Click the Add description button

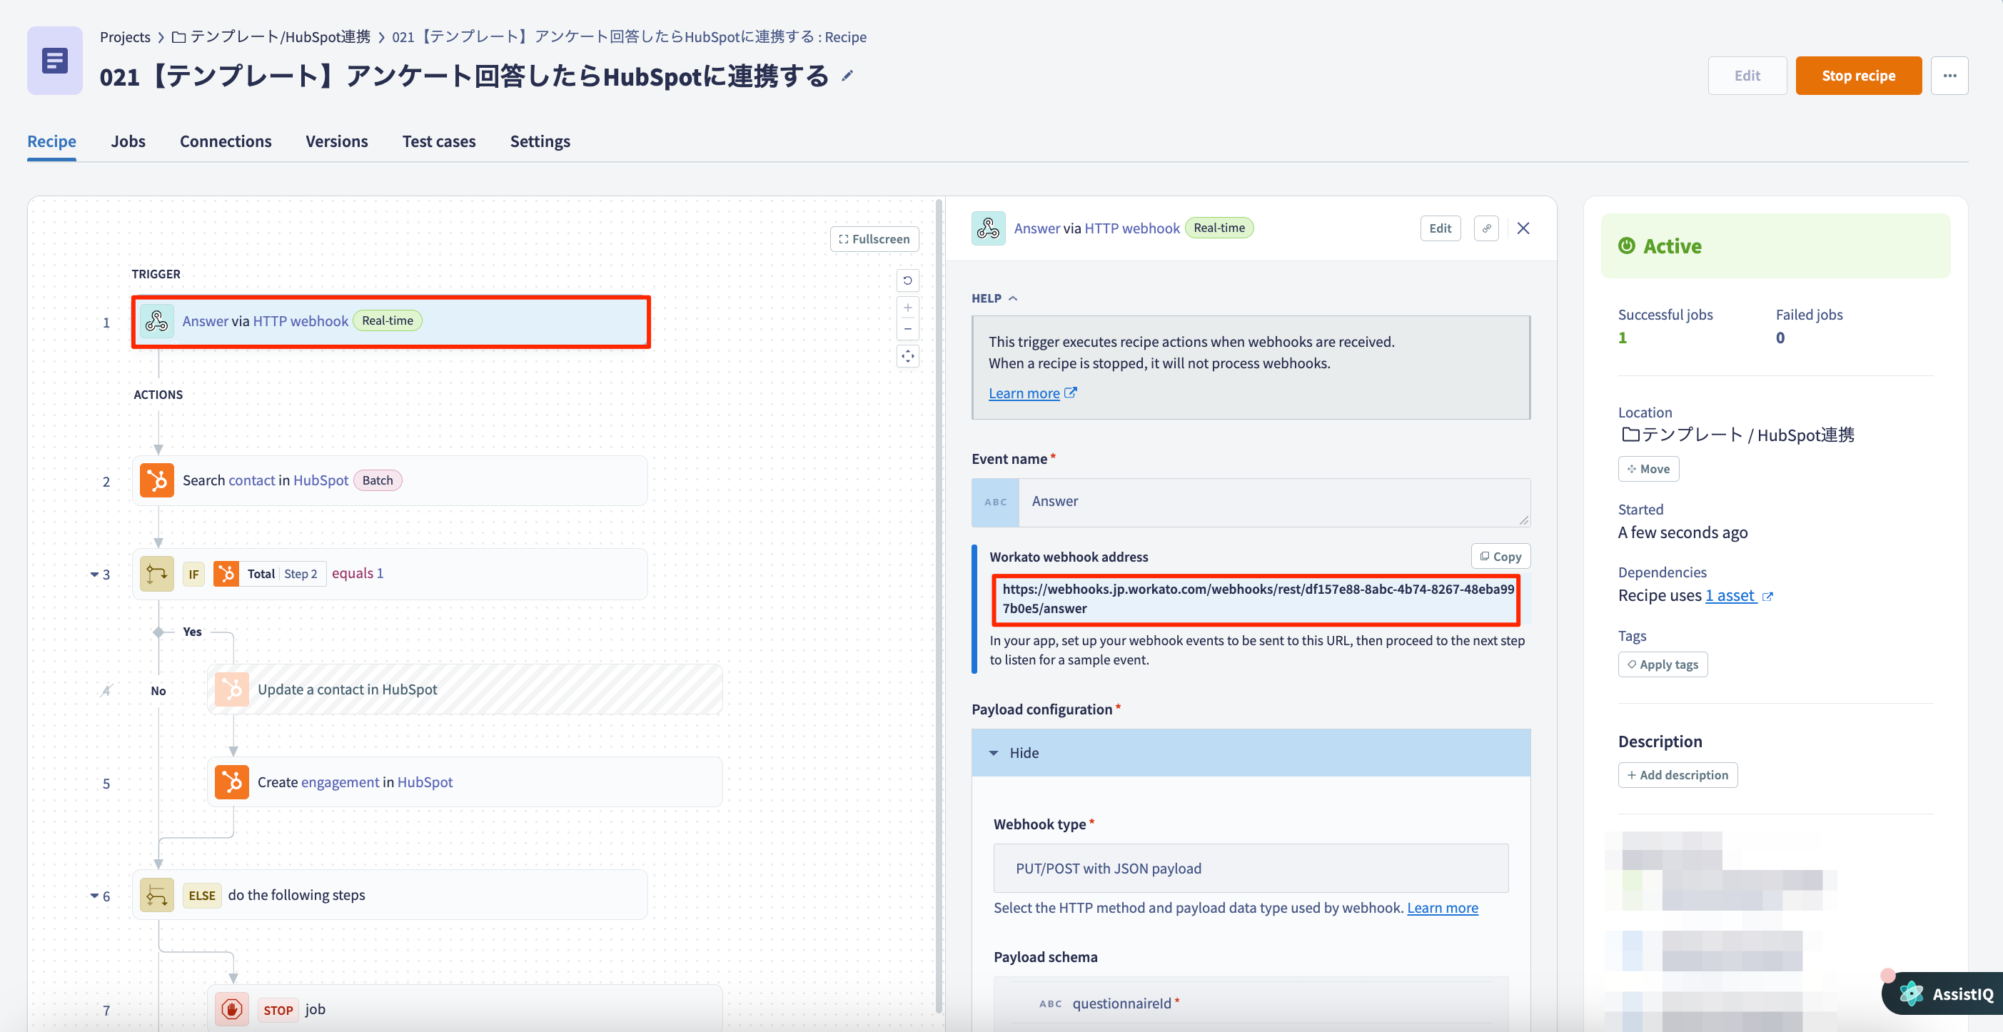pyautogui.click(x=1677, y=774)
